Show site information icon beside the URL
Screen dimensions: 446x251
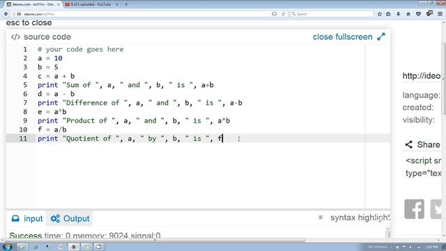[14, 14]
